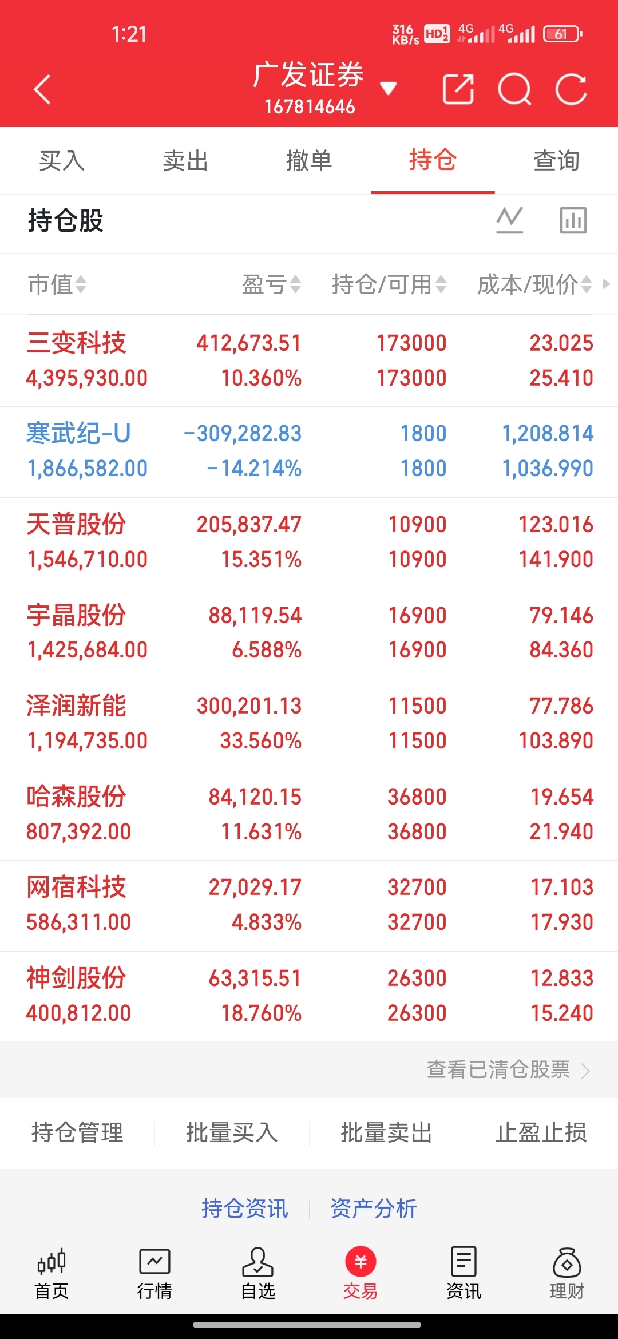Viewport: 618px width, 1339px height.
Task: Tap the 批量卖出 button
Action: [x=386, y=1132]
